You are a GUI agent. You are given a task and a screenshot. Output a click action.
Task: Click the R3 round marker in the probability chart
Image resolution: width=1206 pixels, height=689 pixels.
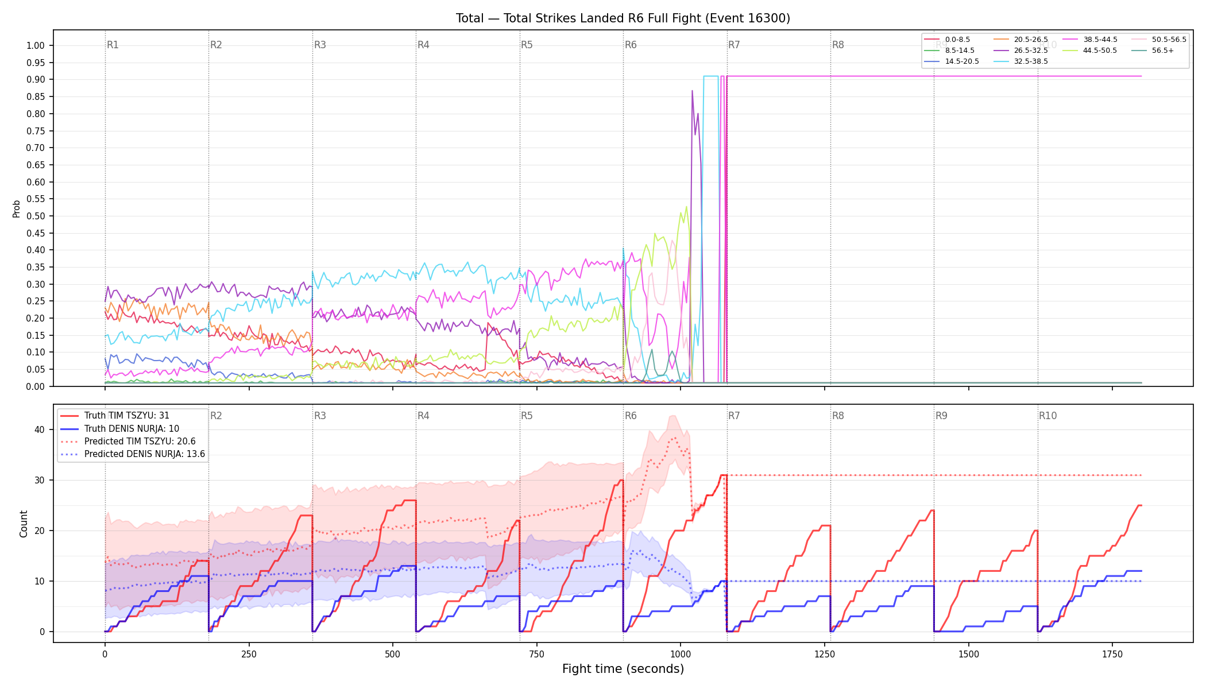click(x=320, y=45)
